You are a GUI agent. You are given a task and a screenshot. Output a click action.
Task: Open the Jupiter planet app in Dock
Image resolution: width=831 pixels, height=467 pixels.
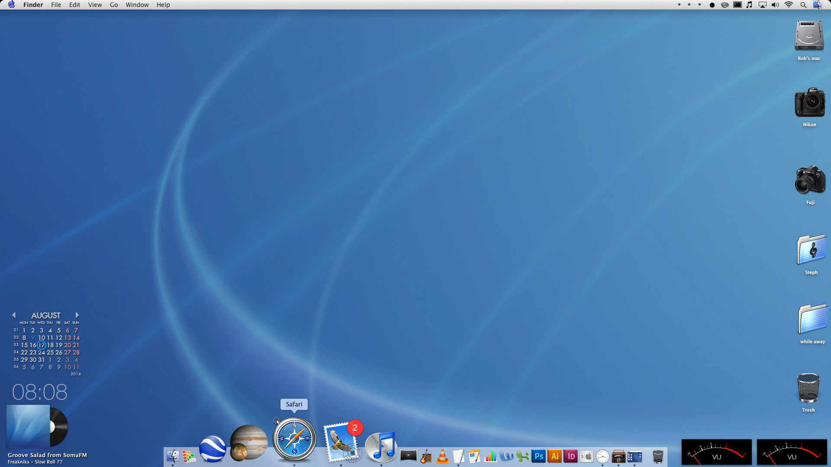point(248,443)
